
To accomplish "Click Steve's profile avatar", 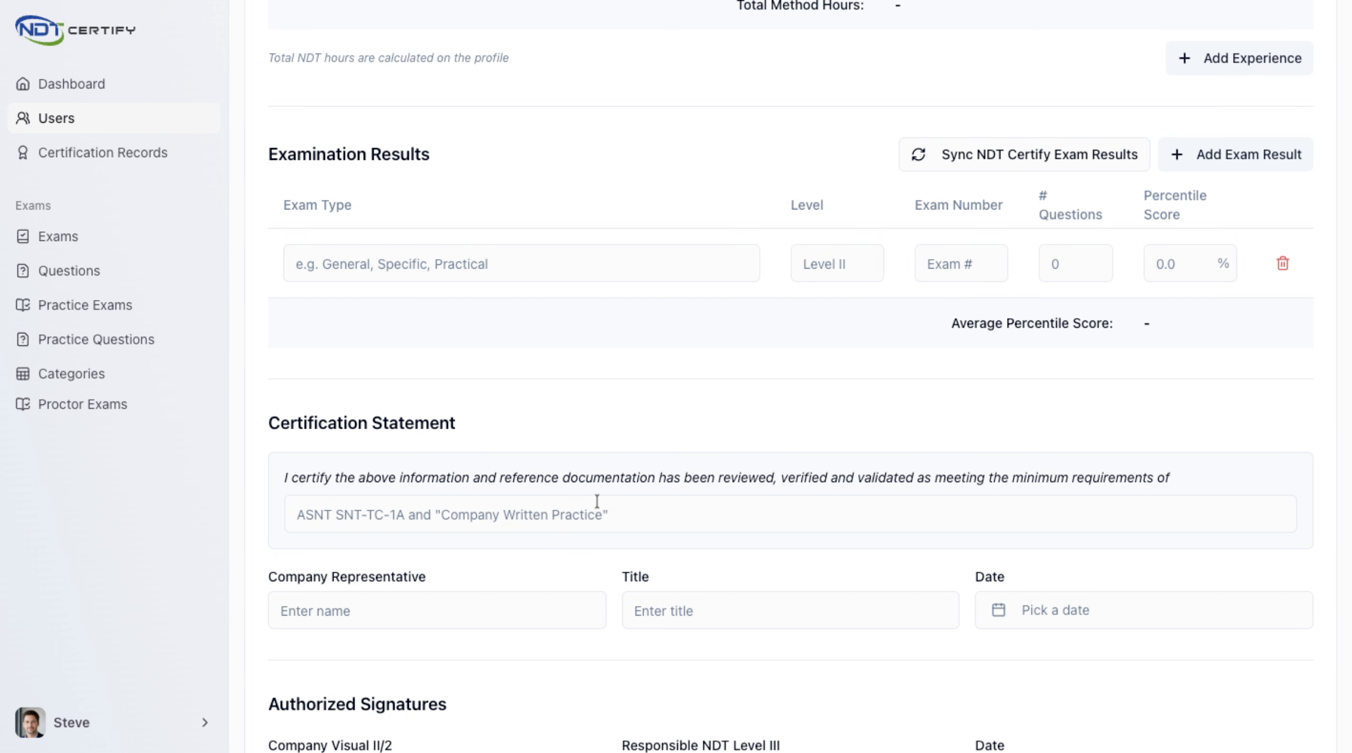I will tap(30, 723).
